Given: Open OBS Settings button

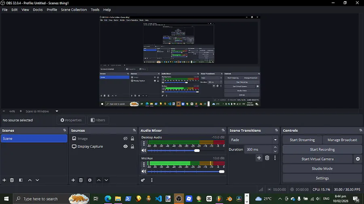Looking at the screenshot, I should coord(322,178).
